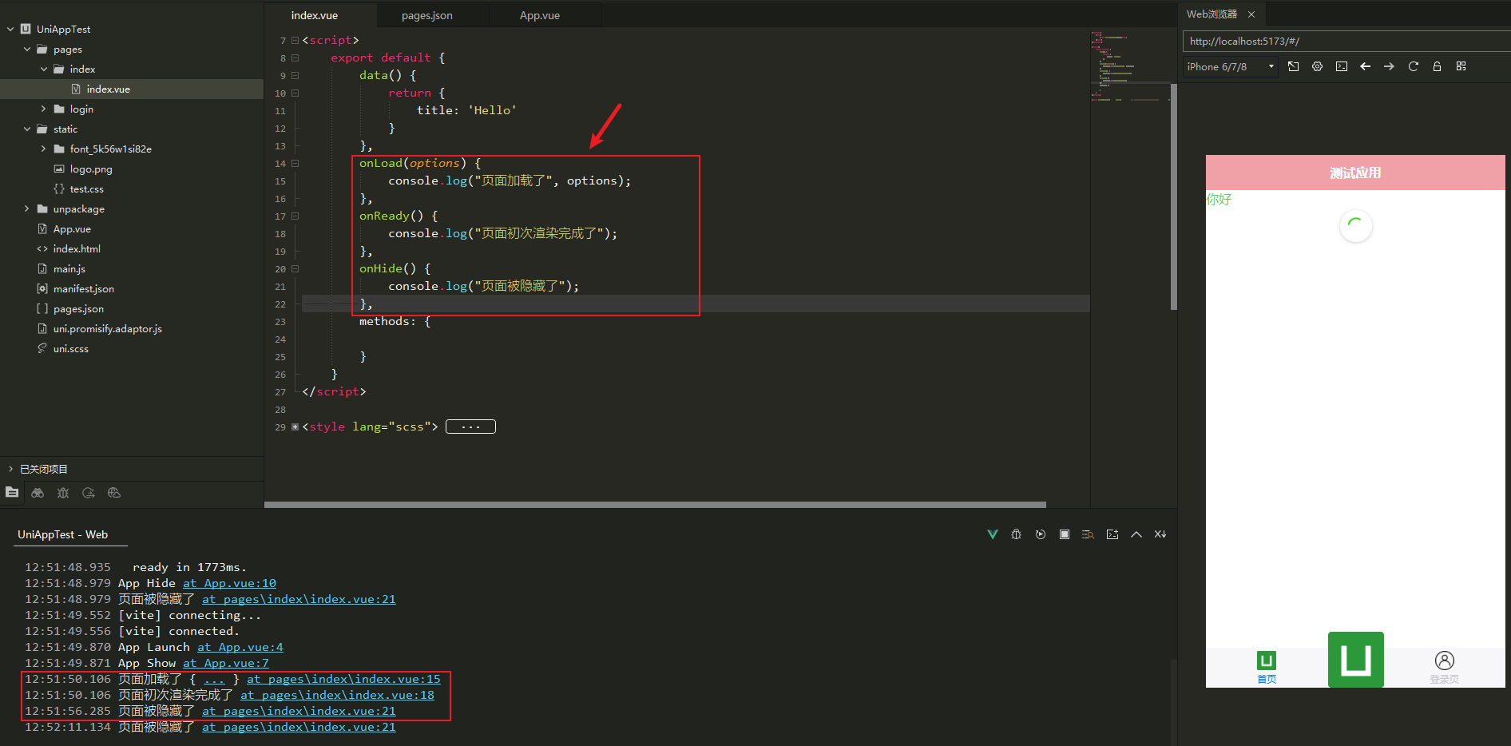
Task: Open a new terminal from console toolbar
Action: coord(1112,534)
